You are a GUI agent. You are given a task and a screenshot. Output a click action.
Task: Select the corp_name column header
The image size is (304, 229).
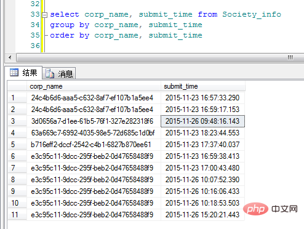94,86
